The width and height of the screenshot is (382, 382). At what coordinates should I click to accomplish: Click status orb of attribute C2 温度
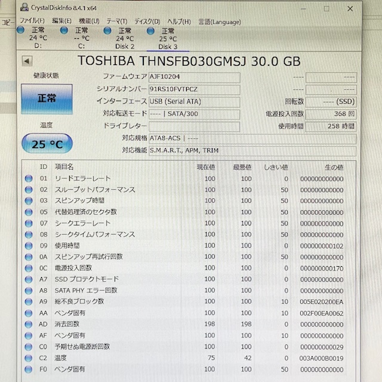(x=29, y=358)
